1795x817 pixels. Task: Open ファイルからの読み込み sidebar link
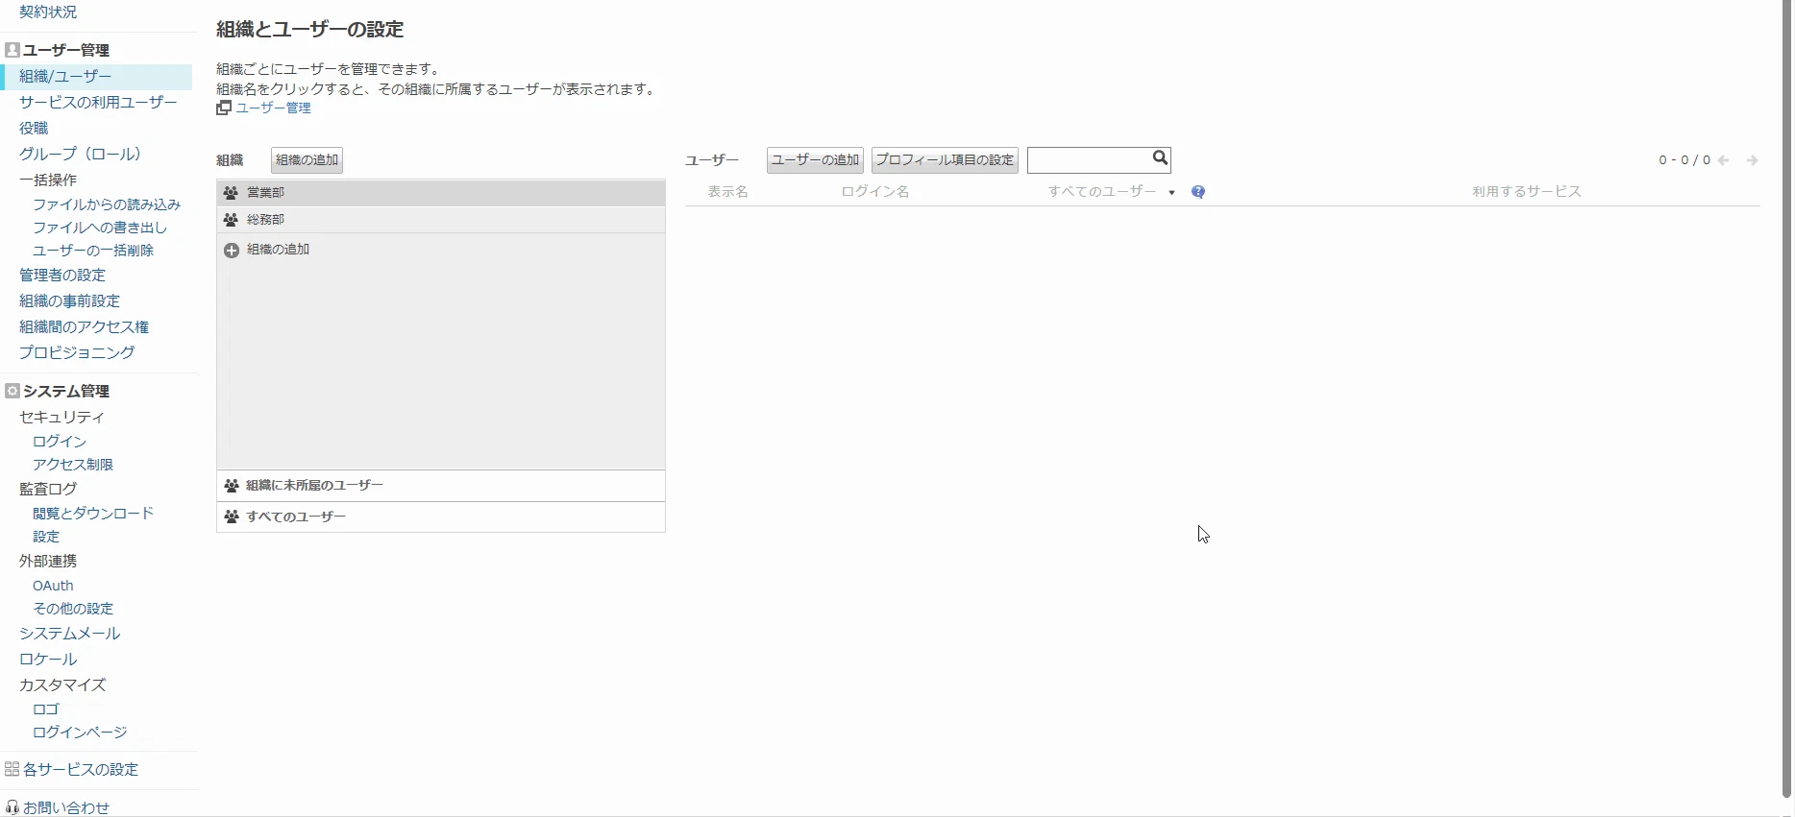(107, 204)
